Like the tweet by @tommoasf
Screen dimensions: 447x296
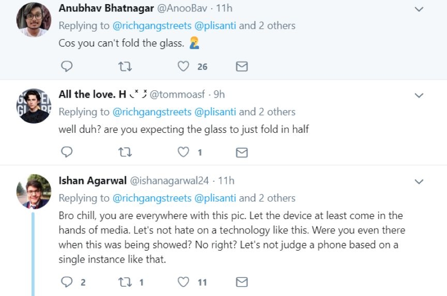183,152
